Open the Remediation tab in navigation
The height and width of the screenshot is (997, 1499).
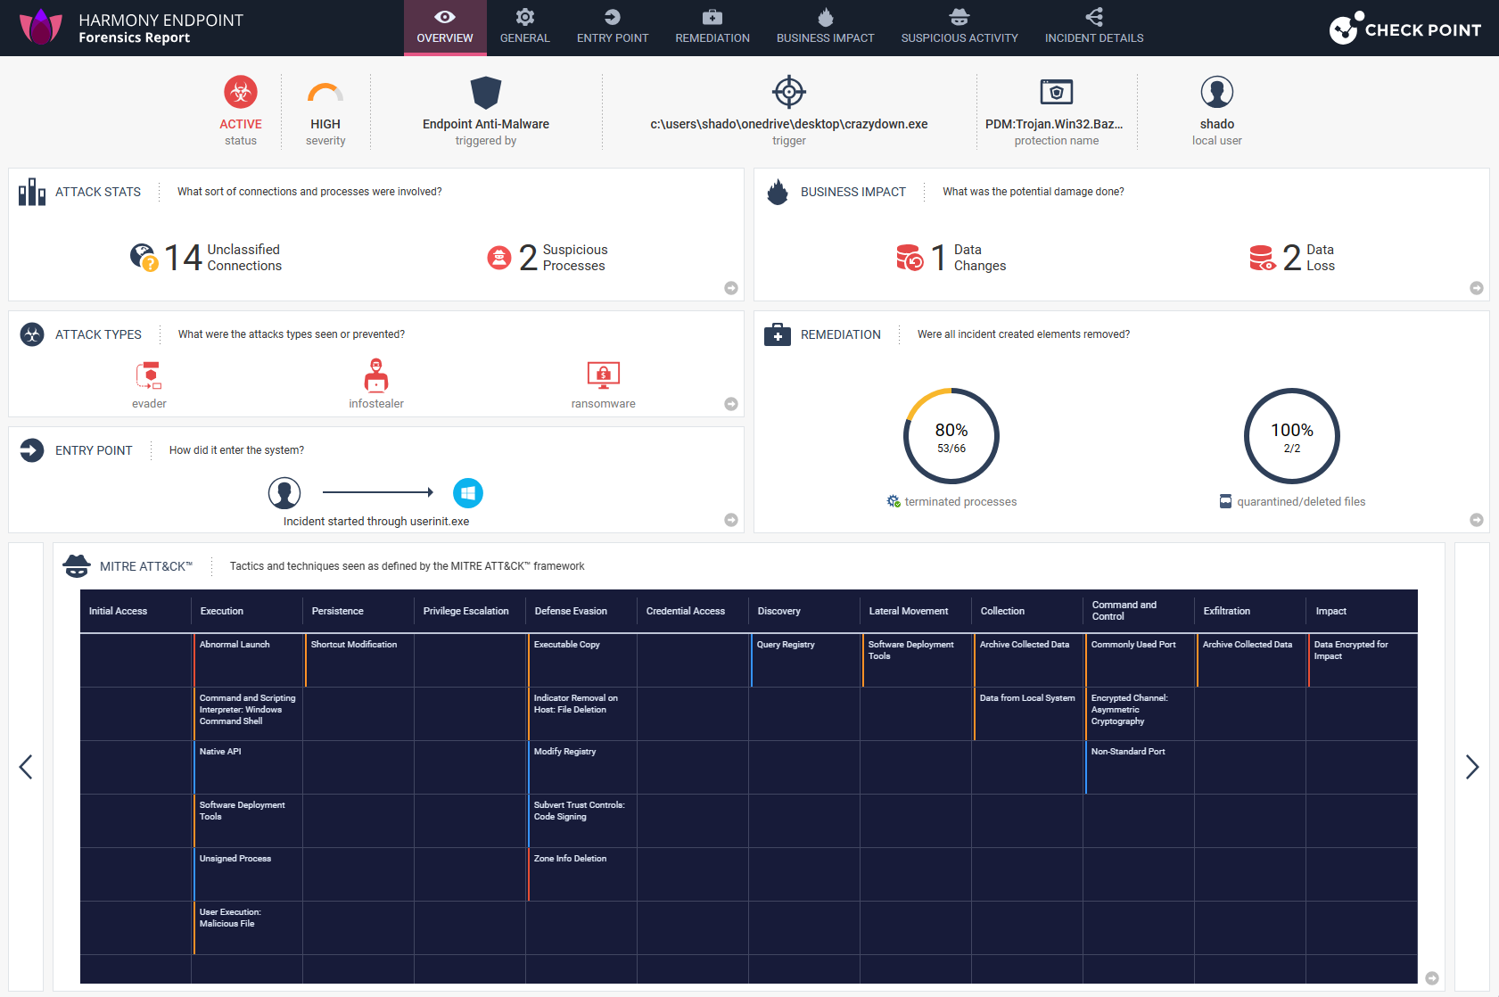pos(712,28)
